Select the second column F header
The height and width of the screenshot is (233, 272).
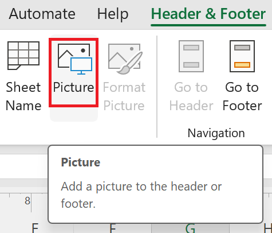tap(113, 228)
